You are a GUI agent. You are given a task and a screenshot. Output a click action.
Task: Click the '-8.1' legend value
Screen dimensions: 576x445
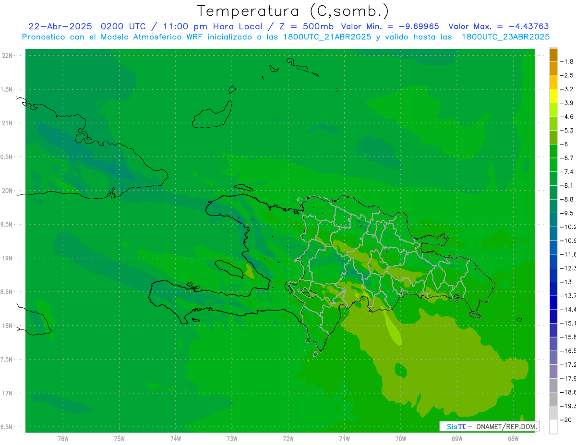point(567,185)
